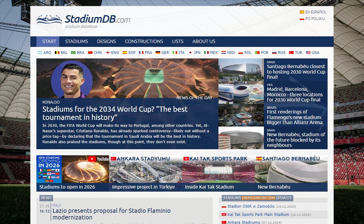Click thumbnail beside Santiago Bernabéu closest headline
This screenshot has width=364, height=224.
pos(241,70)
